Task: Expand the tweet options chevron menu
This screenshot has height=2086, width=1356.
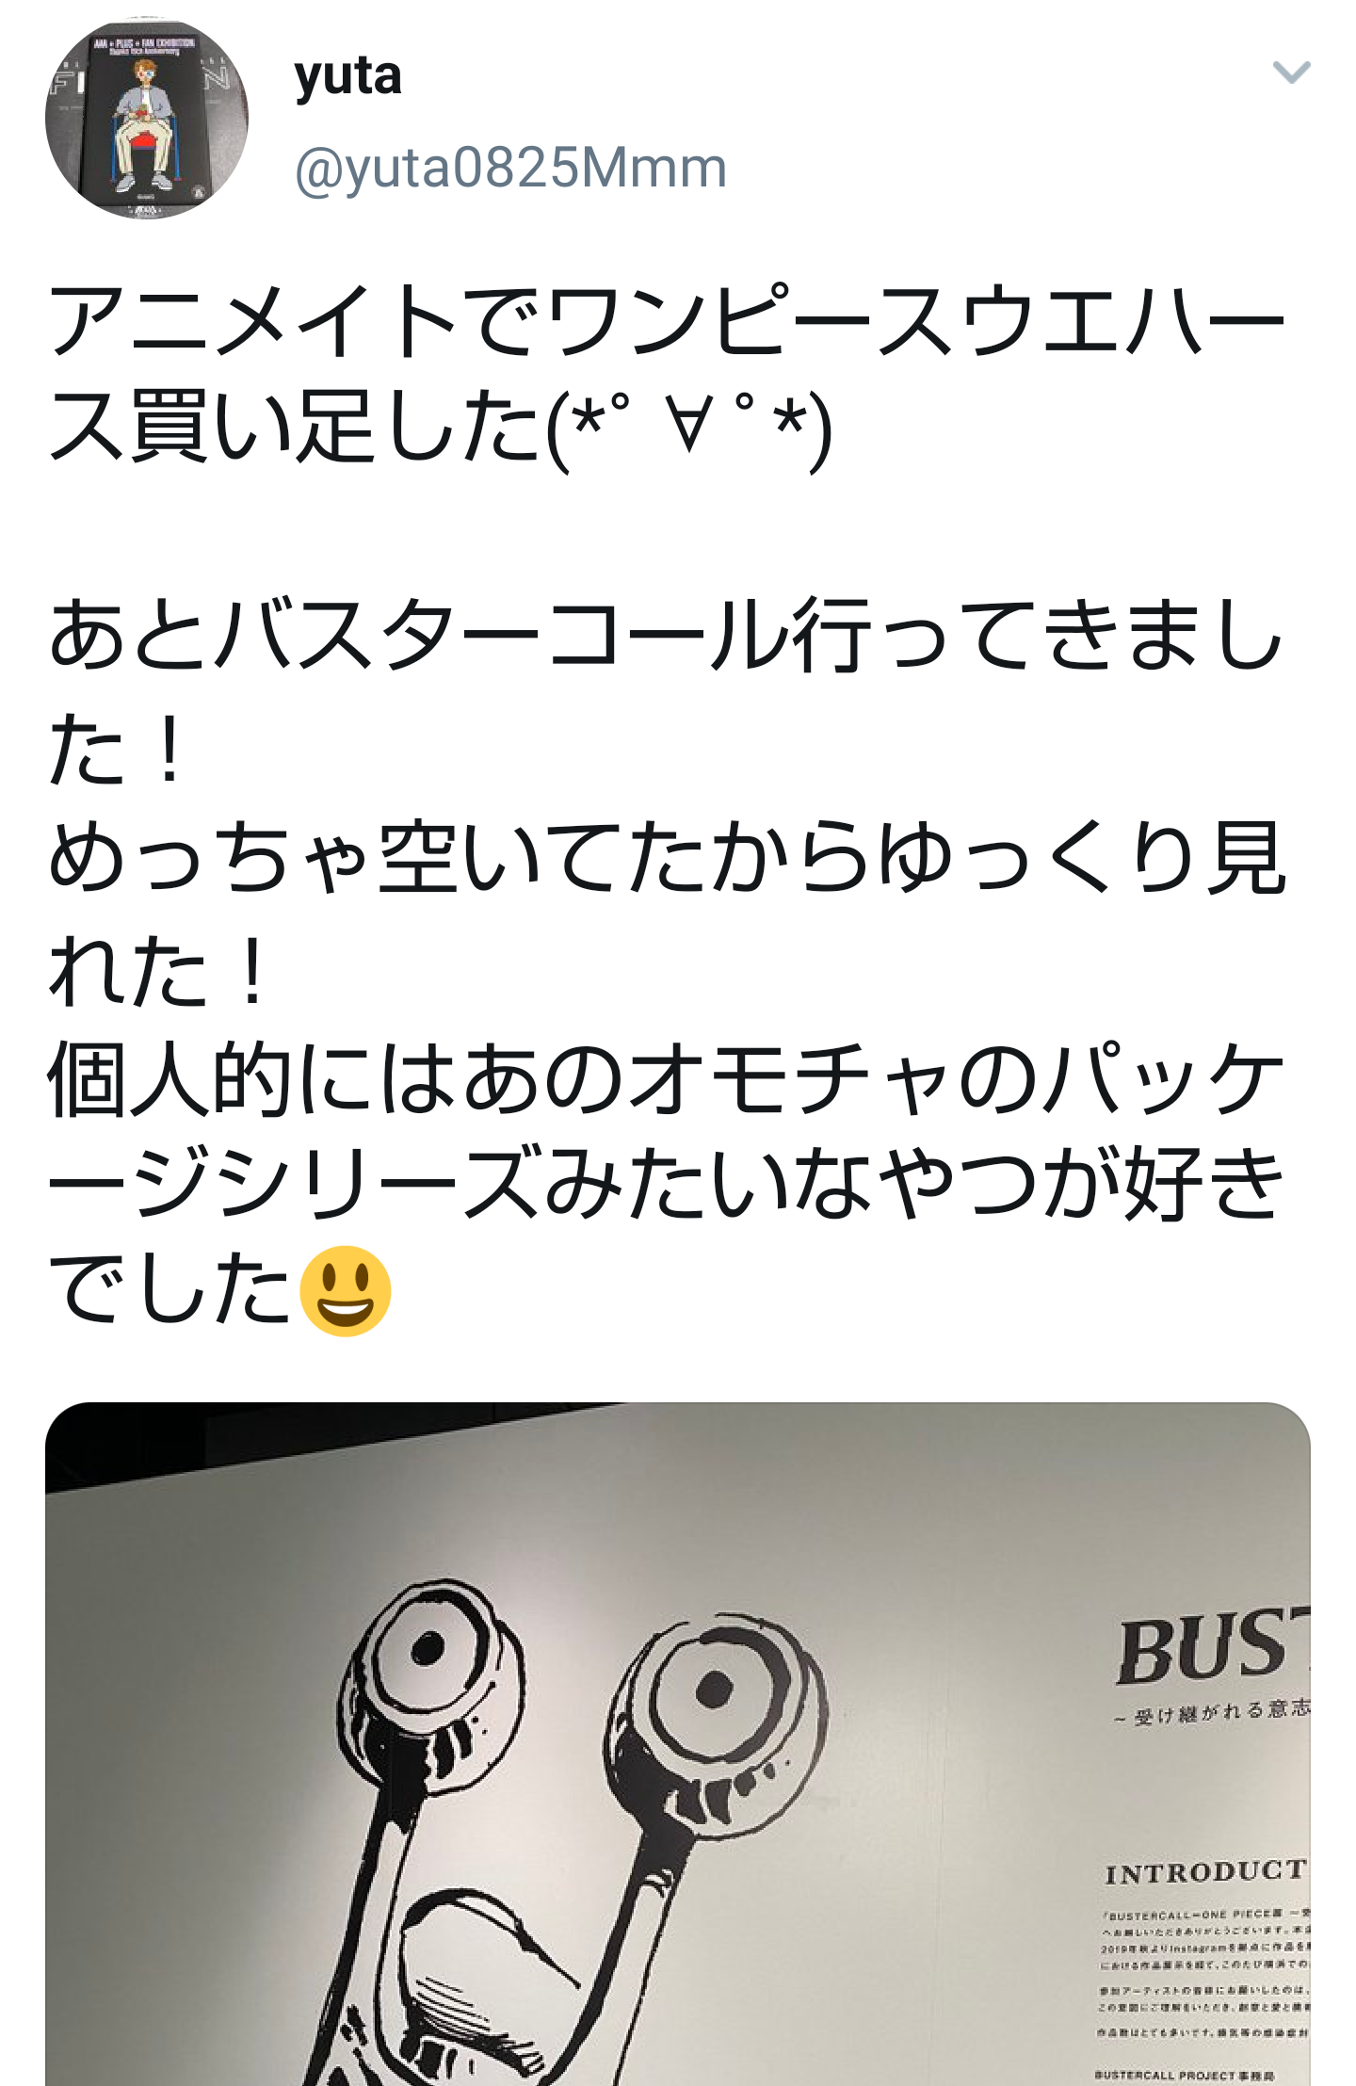Action: [1291, 72]
